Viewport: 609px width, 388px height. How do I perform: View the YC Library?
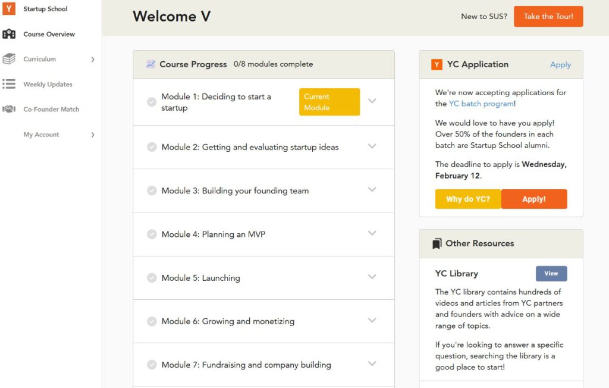[551, 274]
